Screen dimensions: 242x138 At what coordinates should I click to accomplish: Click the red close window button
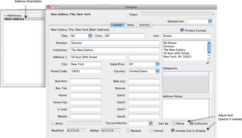point(48,7)
